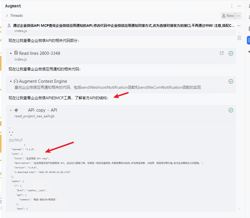
Task: Select the Augment panel title tab
Action: coord(13,6)
